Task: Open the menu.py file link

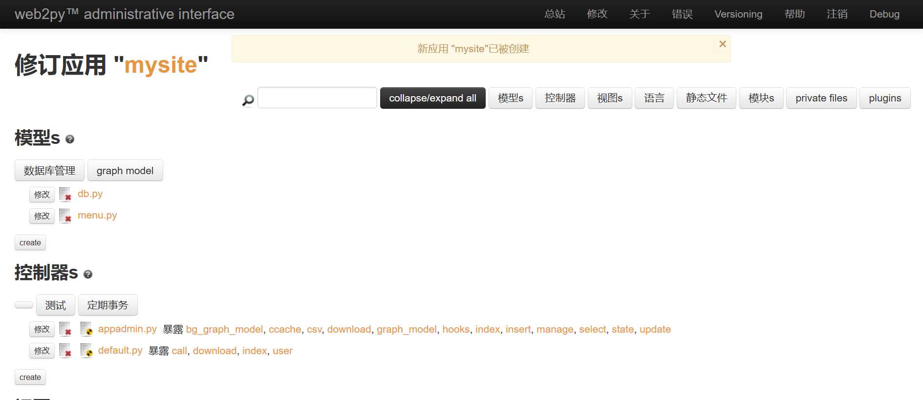Action: [x=97, y=215]
